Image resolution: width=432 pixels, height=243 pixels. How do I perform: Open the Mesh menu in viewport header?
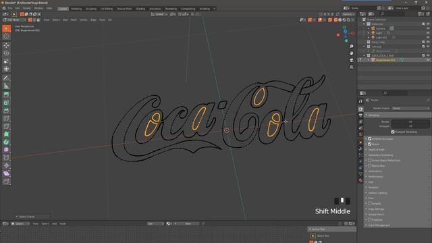74,20
